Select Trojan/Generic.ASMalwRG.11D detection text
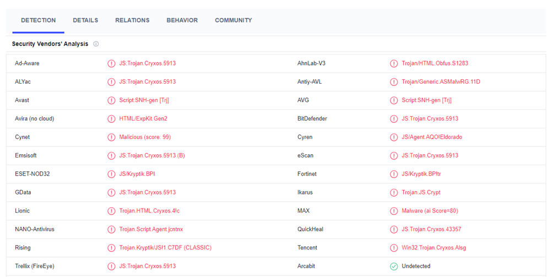Image resolution: width=553 pixels, height=277 pixels. tap(441, 82)
